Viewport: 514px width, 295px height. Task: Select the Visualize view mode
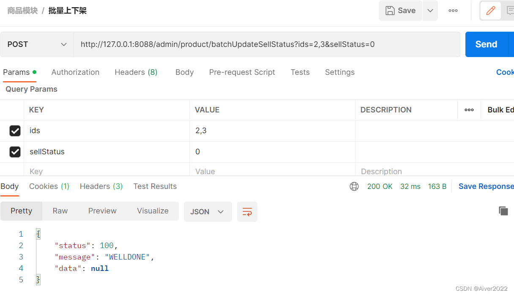tap(153, 211)
